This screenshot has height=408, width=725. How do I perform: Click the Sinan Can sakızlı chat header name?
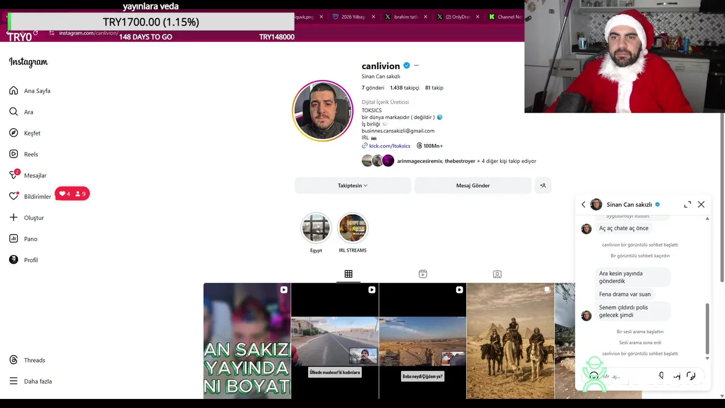point(629,205)
